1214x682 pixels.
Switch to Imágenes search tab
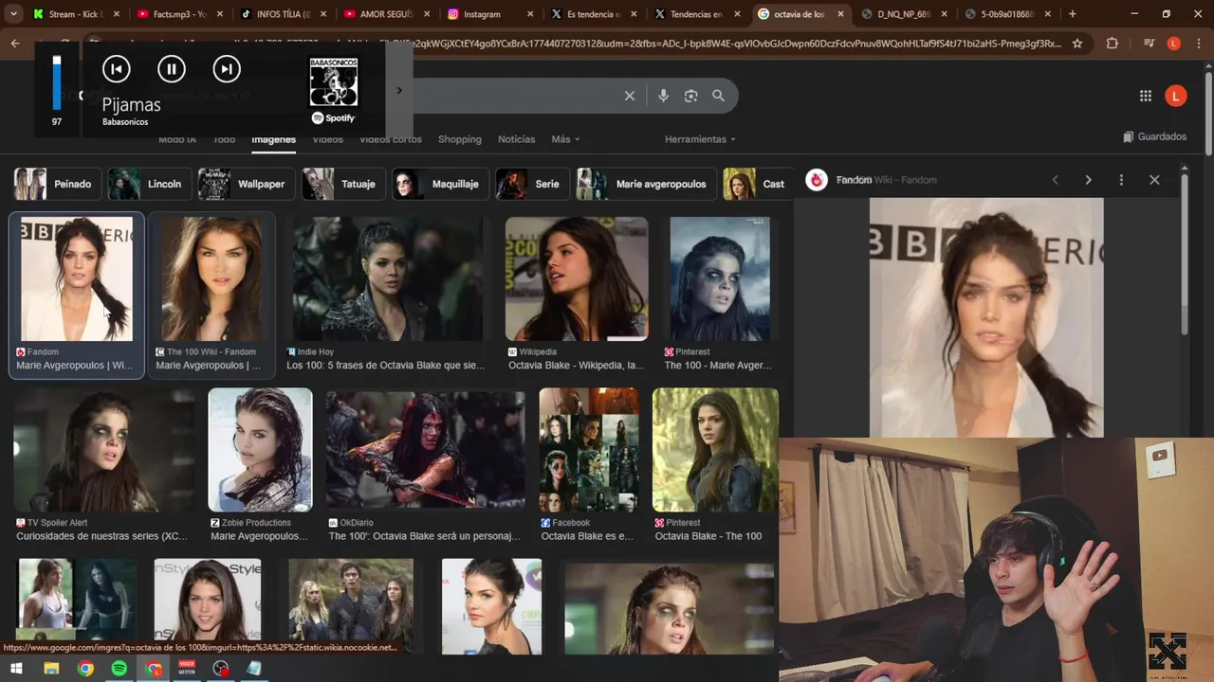click(x=273, y=139)
